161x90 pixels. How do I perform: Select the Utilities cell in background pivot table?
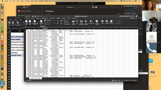coord(17,53)
